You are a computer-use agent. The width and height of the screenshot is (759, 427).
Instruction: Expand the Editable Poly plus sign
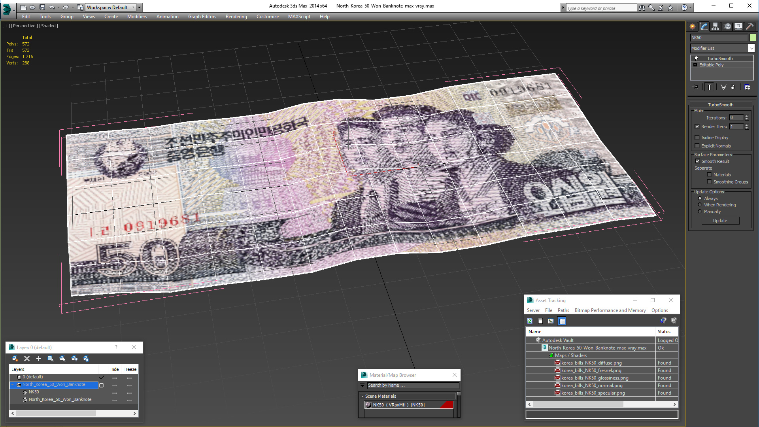pyautogui.click(x=695, y=65)
